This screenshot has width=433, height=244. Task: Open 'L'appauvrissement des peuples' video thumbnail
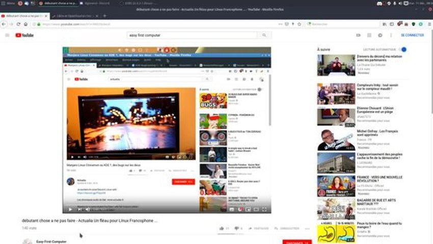point(336,163)
